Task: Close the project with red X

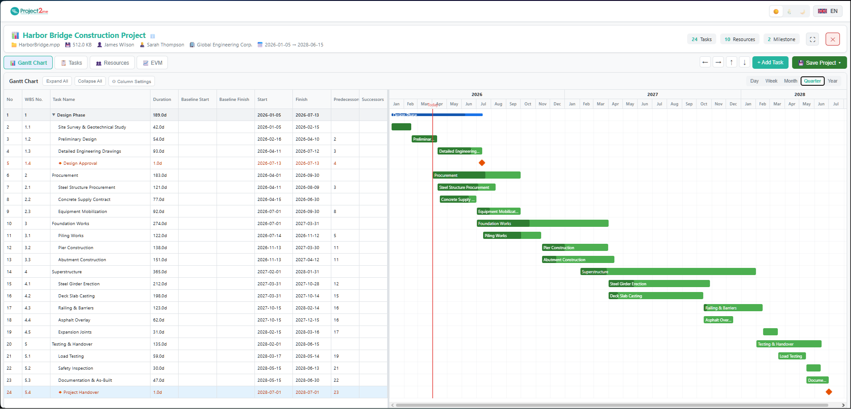Action: coord(833,39)
